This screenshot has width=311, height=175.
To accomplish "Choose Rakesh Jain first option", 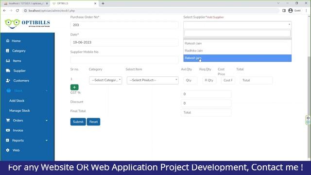I will point(237,43).
